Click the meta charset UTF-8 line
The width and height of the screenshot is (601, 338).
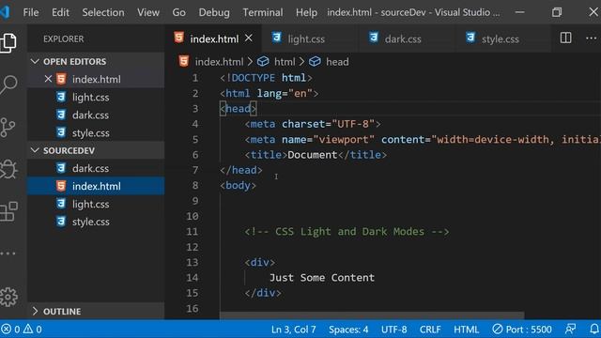coord(313,124)
